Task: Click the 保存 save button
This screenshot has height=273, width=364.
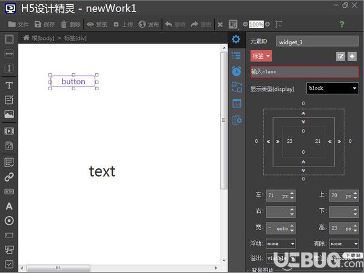Action: pos(44,24)
